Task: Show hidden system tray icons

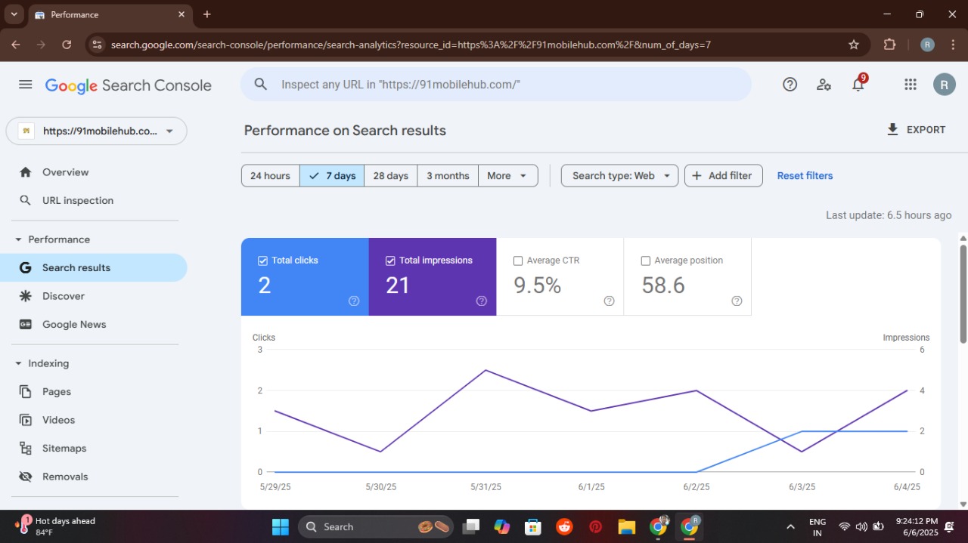Action: pos(790,526)
